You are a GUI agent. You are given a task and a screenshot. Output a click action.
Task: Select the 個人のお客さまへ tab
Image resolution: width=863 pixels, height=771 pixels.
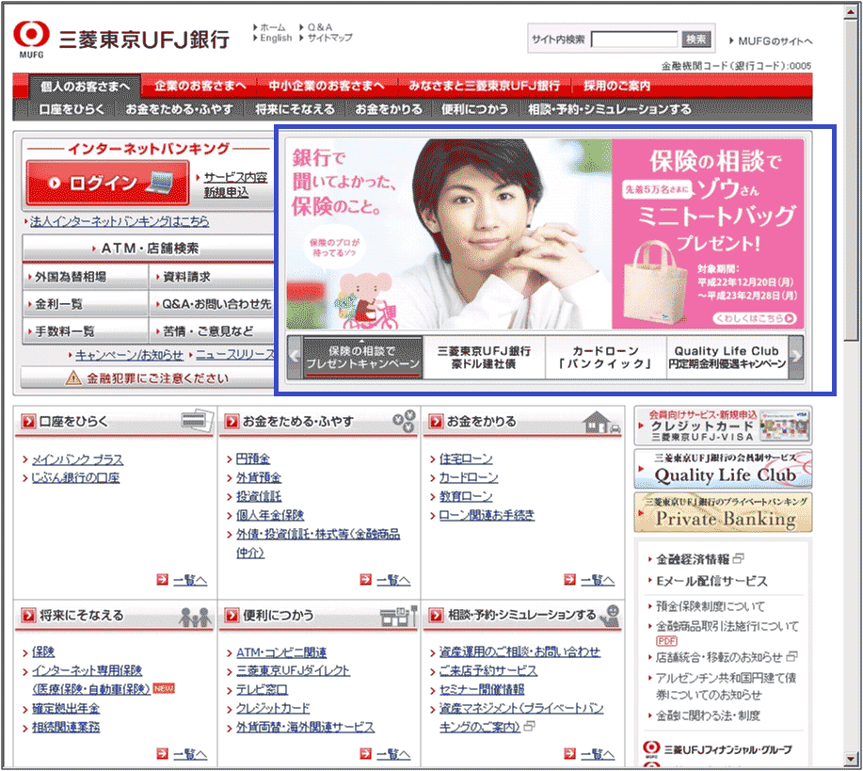[x=86, y=87]
